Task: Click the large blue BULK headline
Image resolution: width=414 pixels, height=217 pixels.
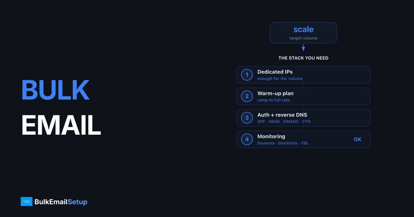Action: (55, 91)
